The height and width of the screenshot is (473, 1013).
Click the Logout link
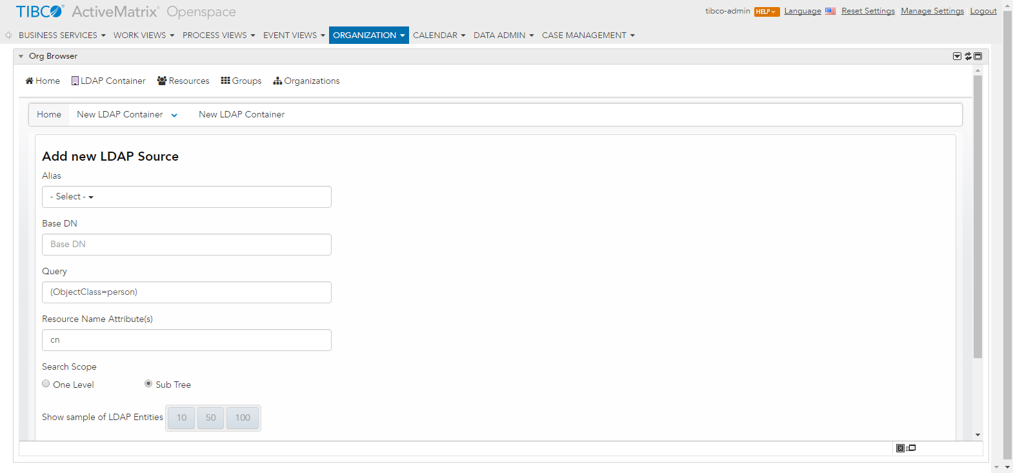click(983, 11)
